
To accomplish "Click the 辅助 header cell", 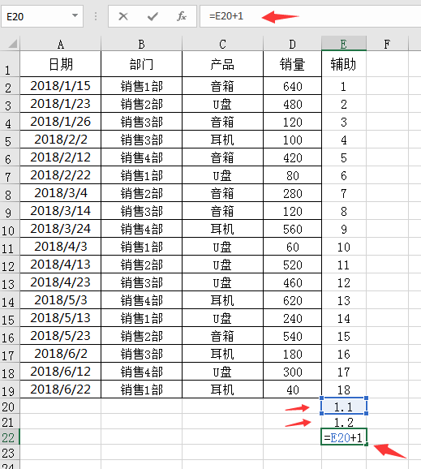I will 344,64.
